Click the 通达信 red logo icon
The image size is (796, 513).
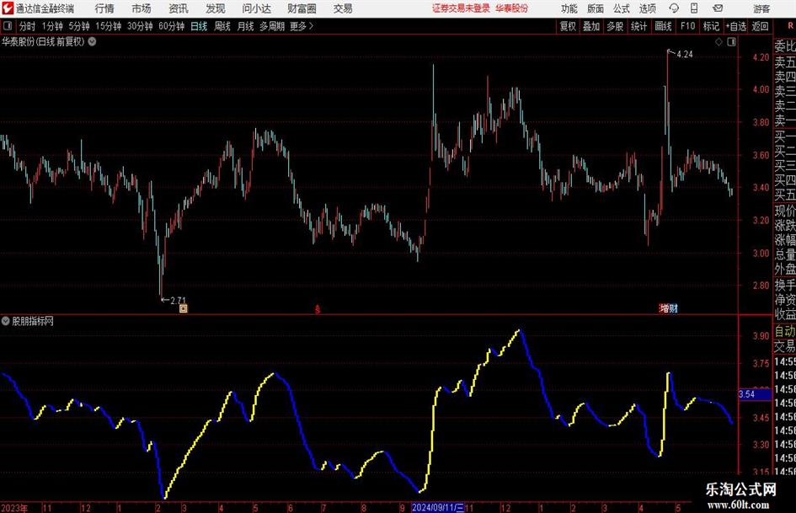(8, 8)
